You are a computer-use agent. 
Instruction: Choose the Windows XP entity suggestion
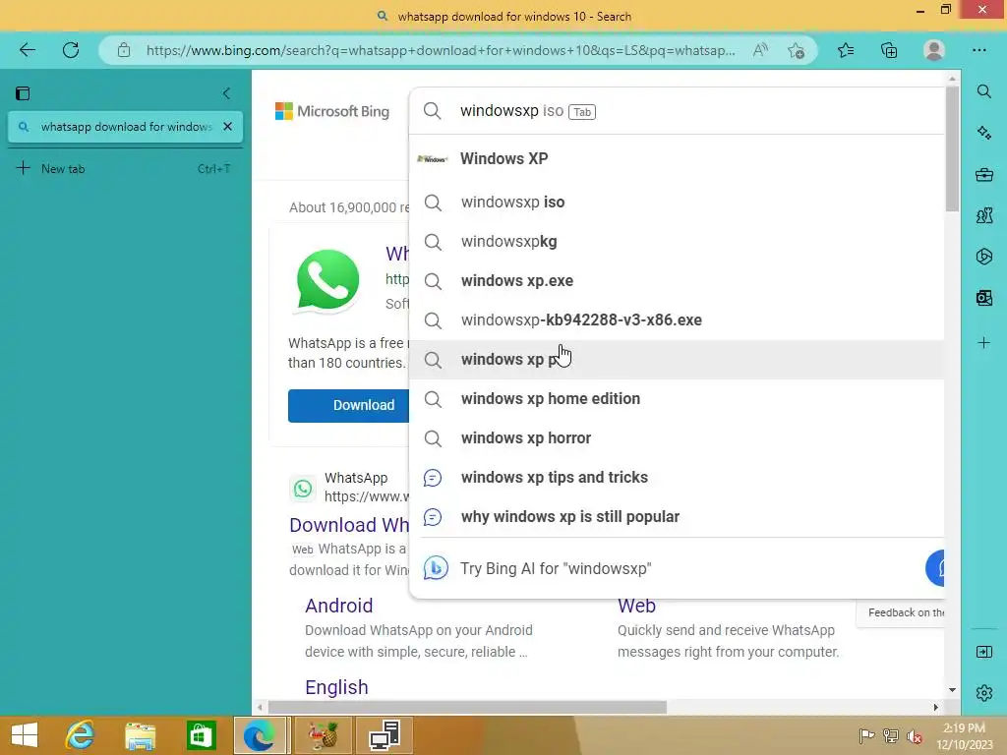tap(677, 158)
